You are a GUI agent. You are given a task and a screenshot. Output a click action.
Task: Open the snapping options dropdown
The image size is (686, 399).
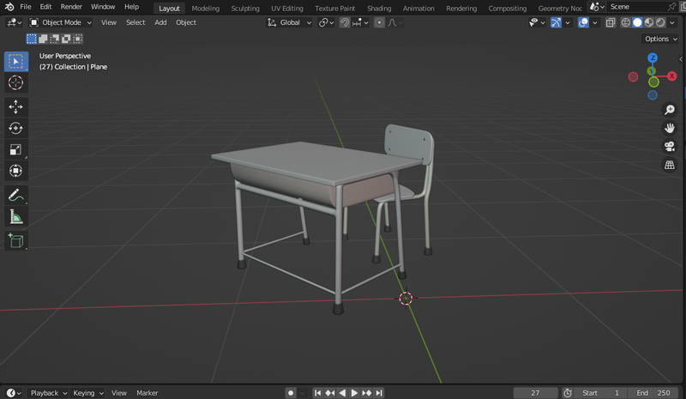click(360, 22)
